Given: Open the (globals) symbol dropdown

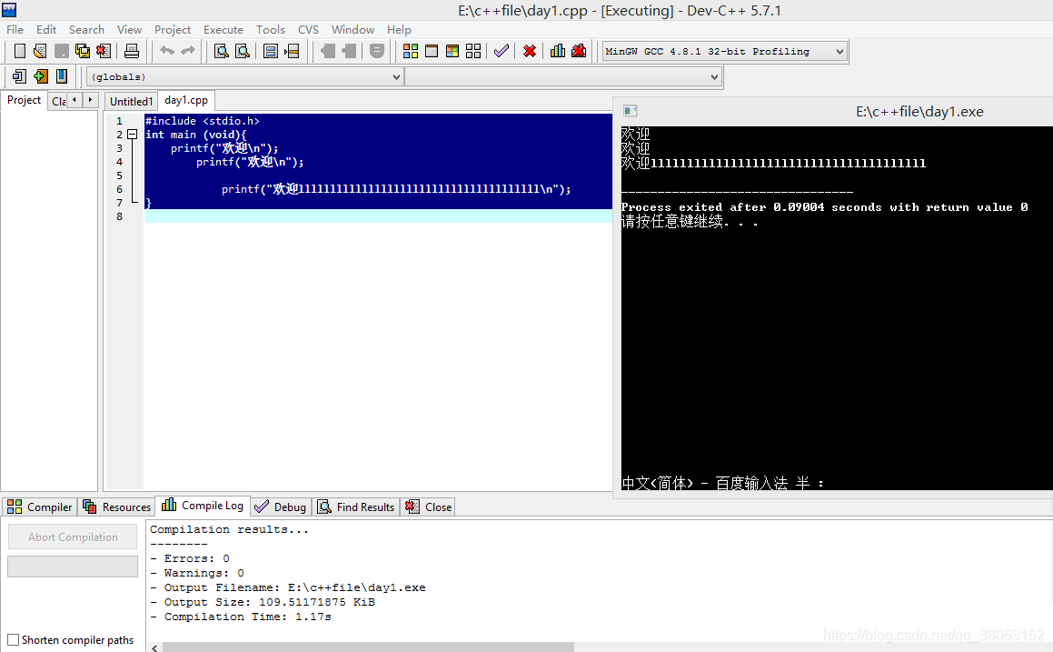Looking at the screenshot, I should 396,76.
